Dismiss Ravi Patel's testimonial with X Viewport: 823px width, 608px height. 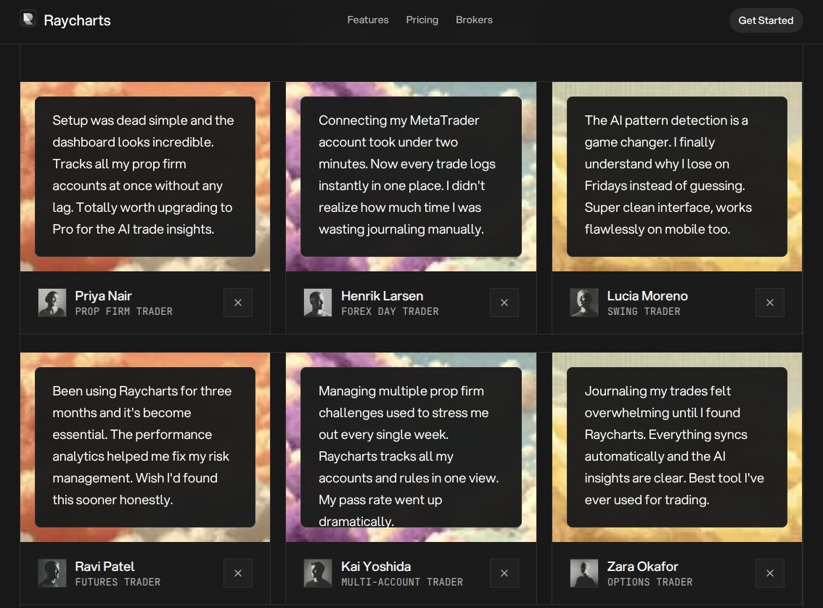pyautogui.click(x=238, y=573)
